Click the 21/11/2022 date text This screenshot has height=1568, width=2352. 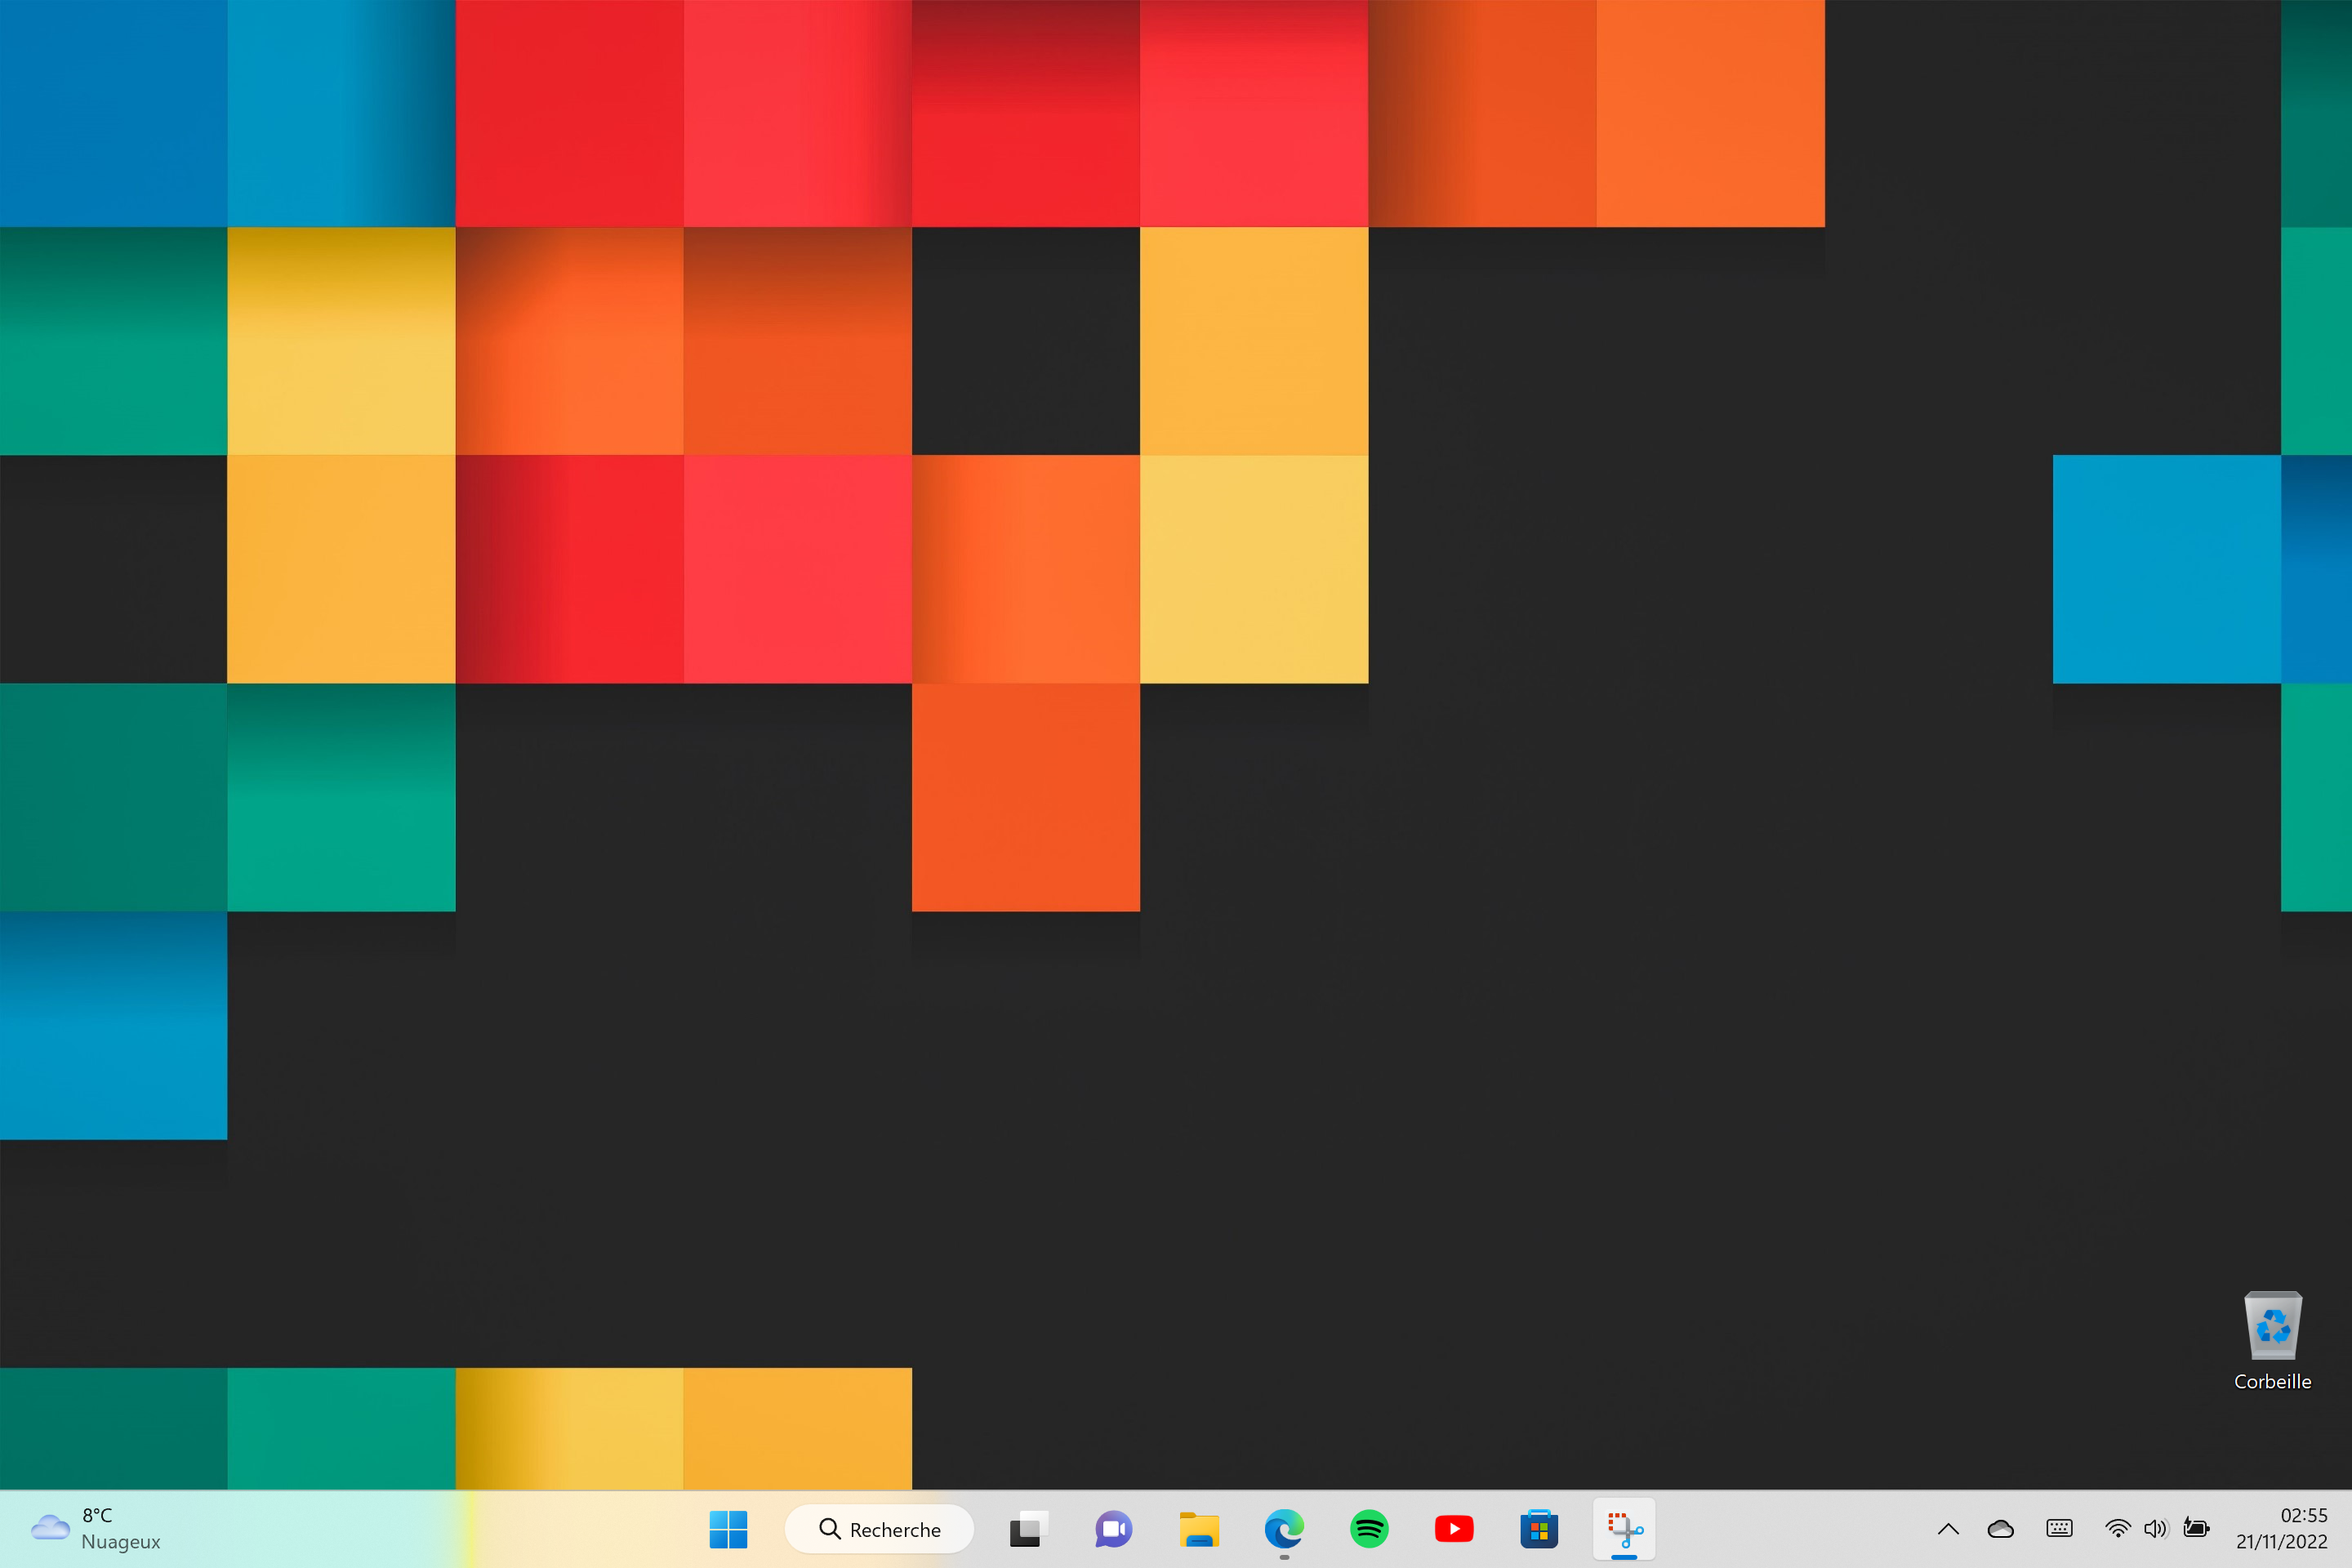(2281, 1542)
